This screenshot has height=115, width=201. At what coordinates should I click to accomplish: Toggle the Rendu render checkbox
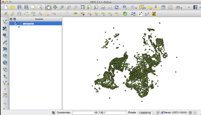(162, 113)
